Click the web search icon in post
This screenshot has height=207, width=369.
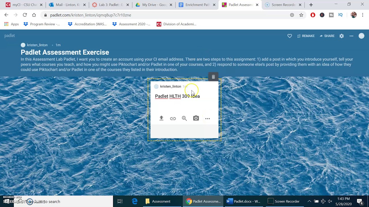[184, 118]
